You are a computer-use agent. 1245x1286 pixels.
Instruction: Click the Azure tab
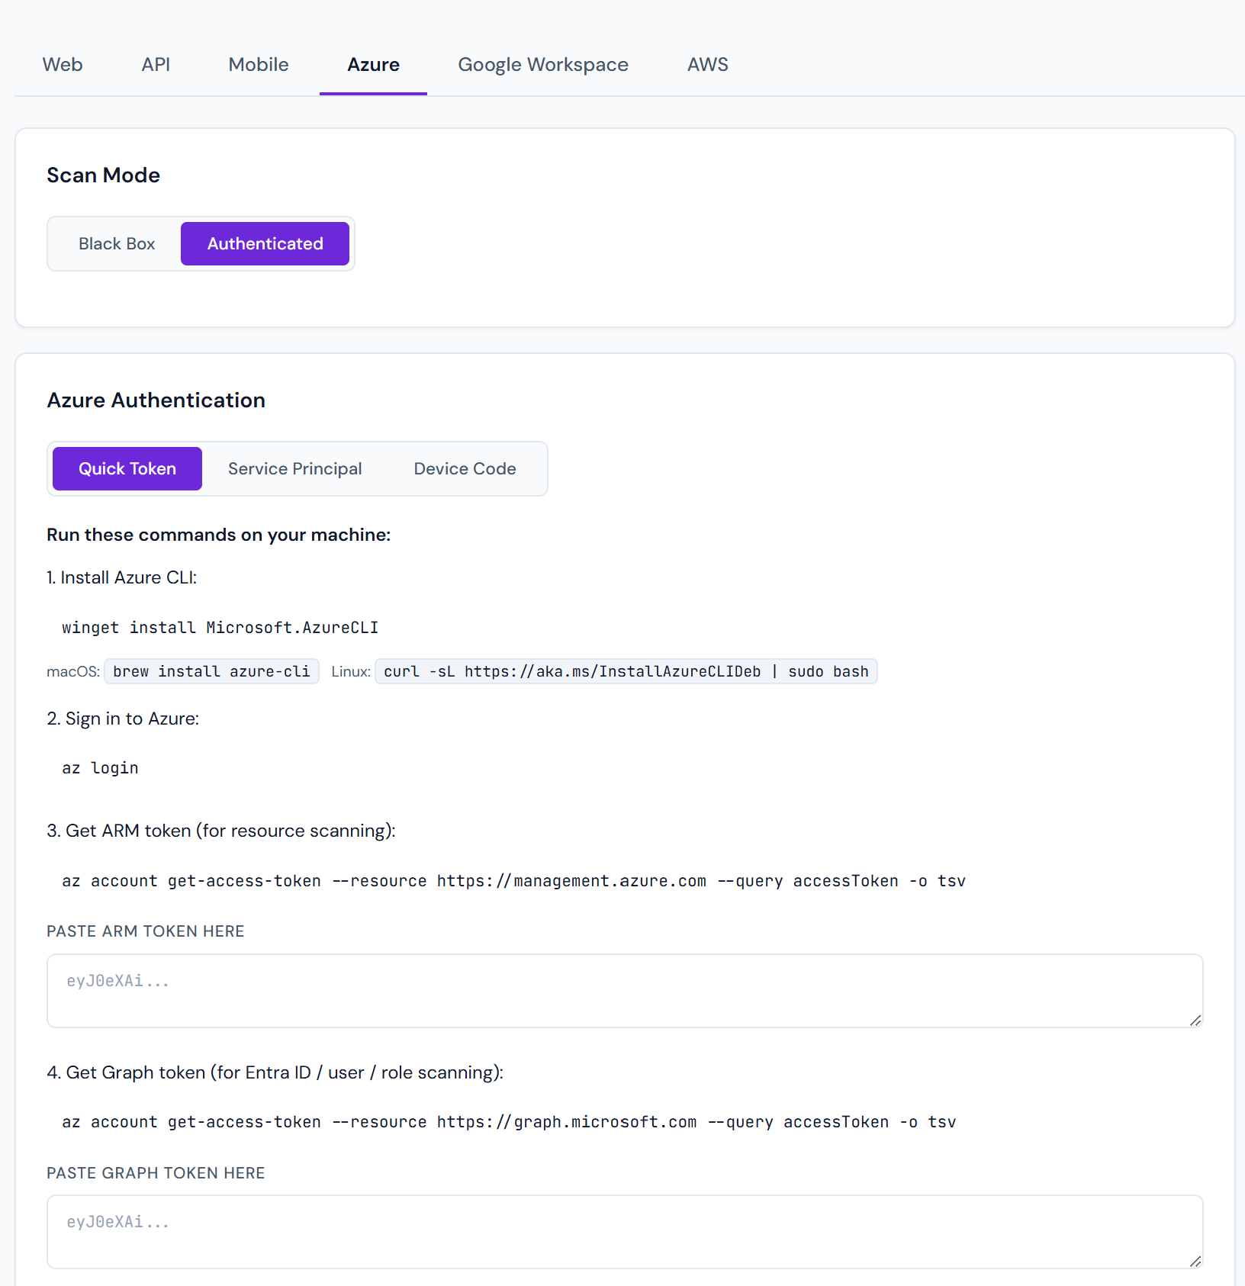(x=373, y=65)
